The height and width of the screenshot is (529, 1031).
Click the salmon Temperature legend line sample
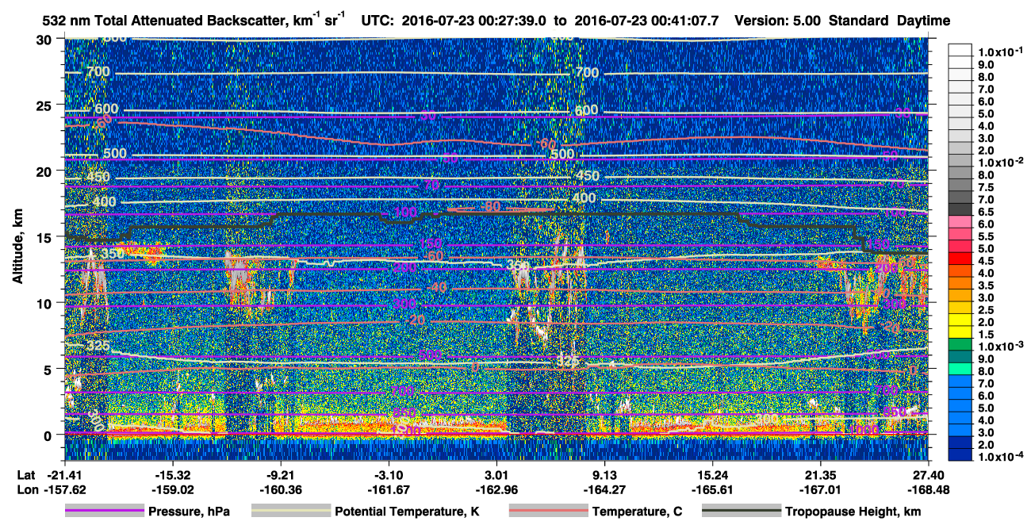pyautogui.click(x=548, y=512)
